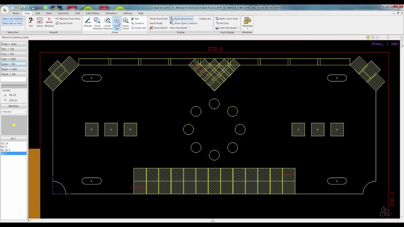Toggle Show Open Contours
The height and width of the screenshot is (227, 404).
pos(184,23)
